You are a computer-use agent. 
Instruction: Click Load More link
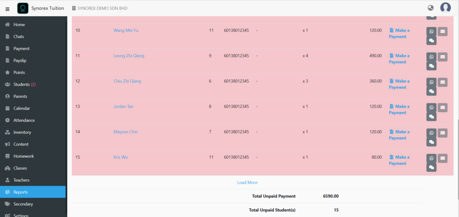[x=247, y=182]
